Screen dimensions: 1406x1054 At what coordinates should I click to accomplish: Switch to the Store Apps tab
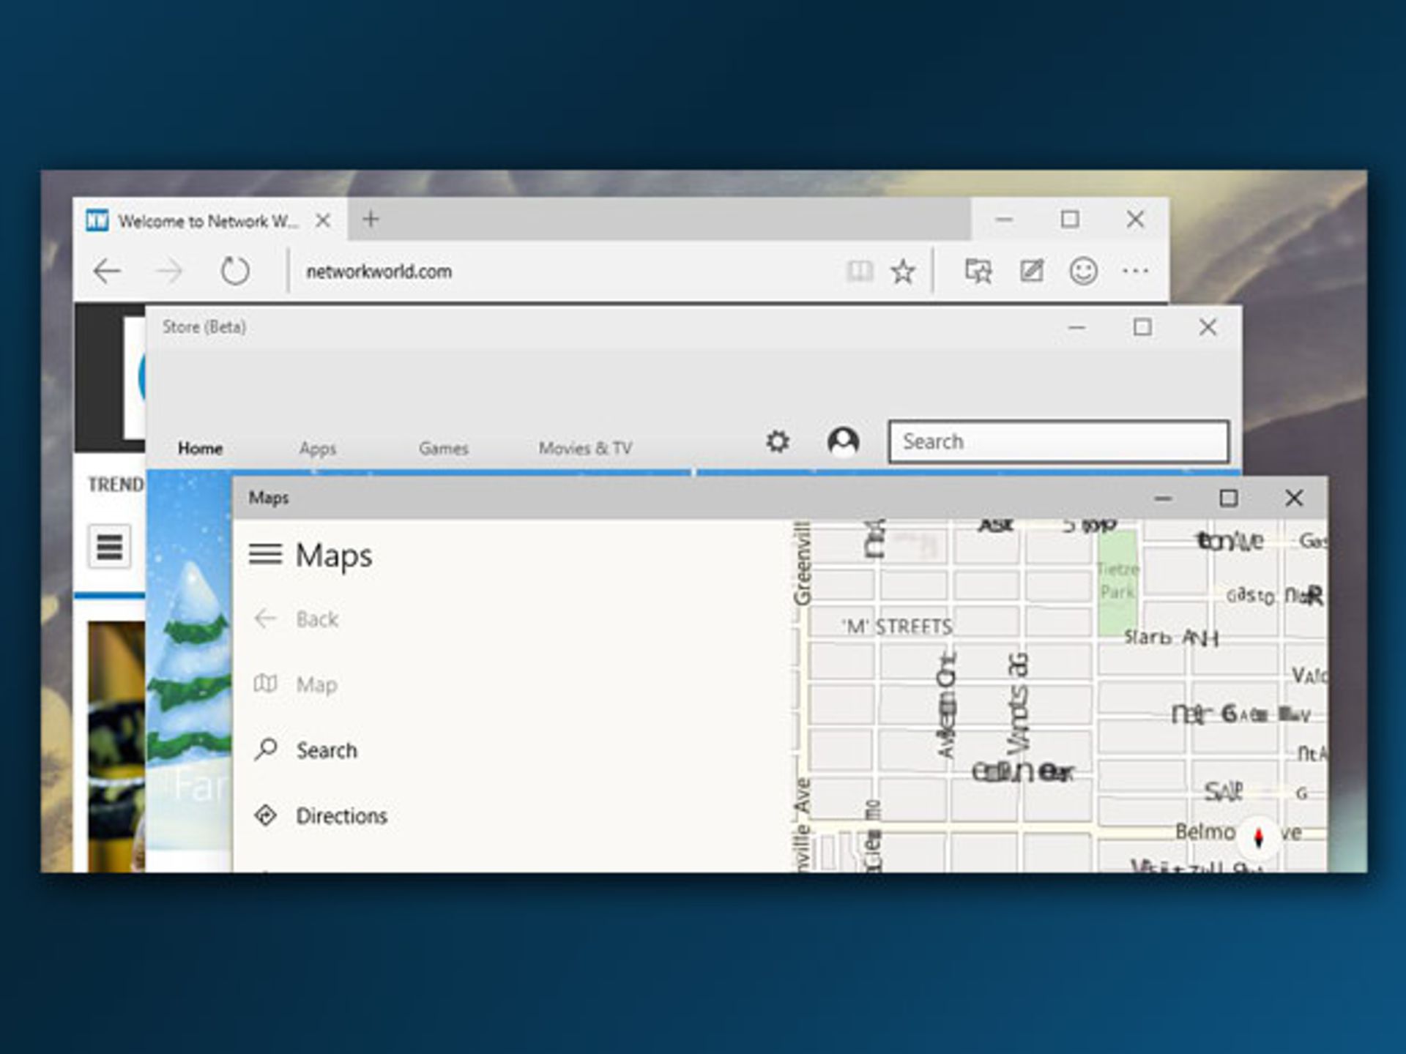coord(317,448)
